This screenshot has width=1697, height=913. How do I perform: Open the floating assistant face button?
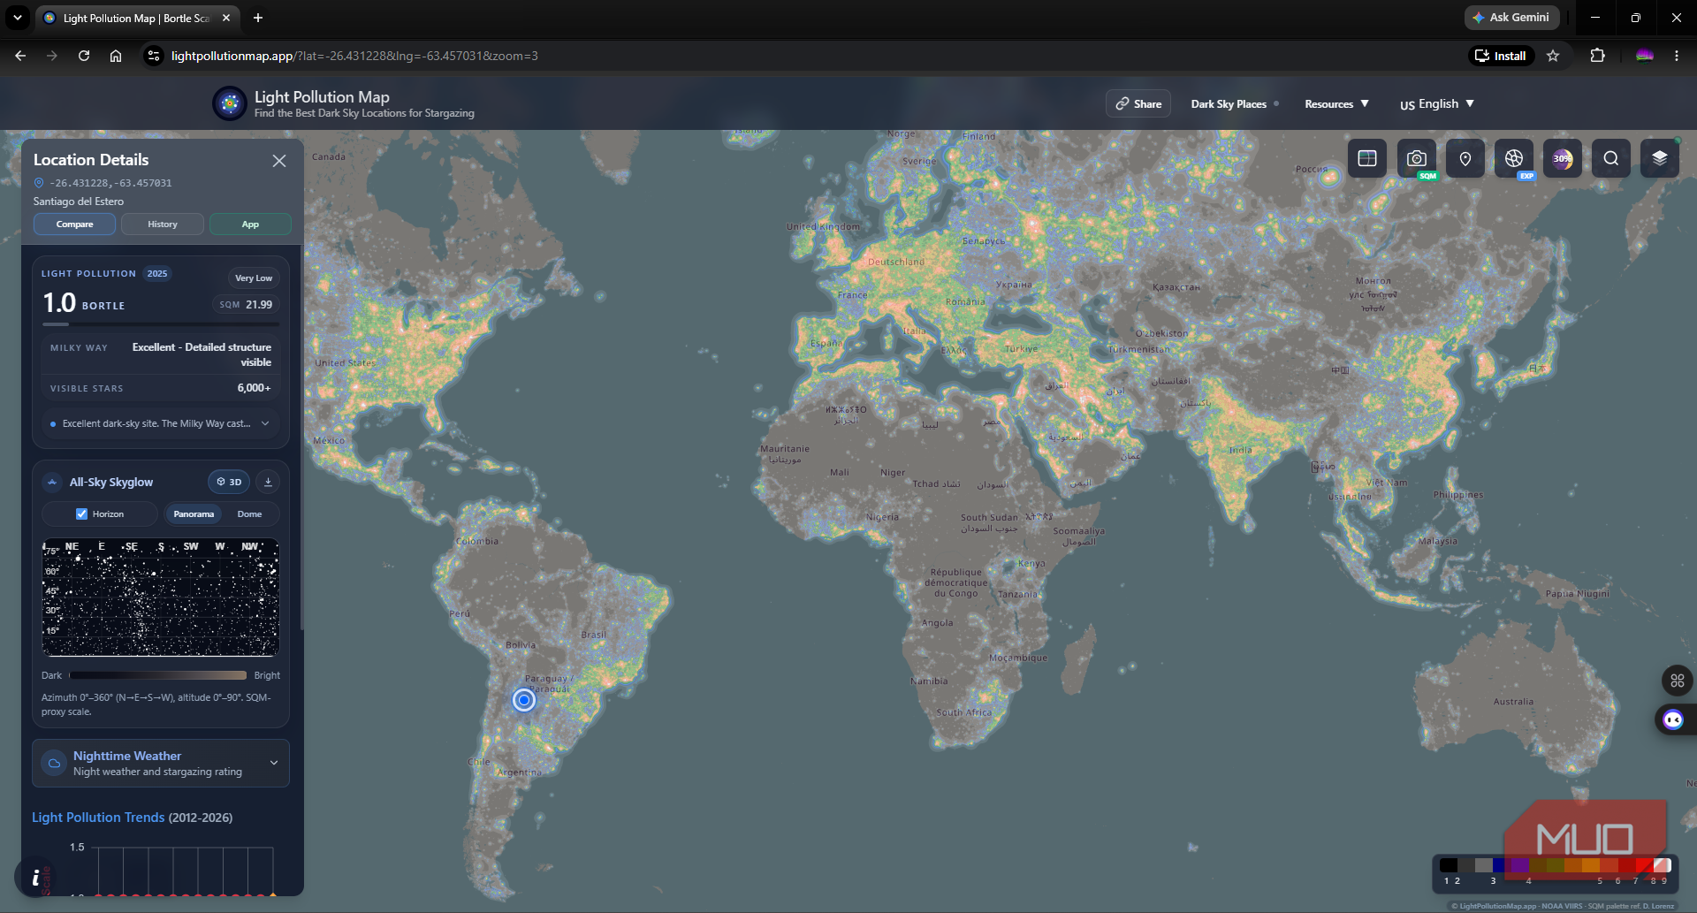tap(1673, 719)
